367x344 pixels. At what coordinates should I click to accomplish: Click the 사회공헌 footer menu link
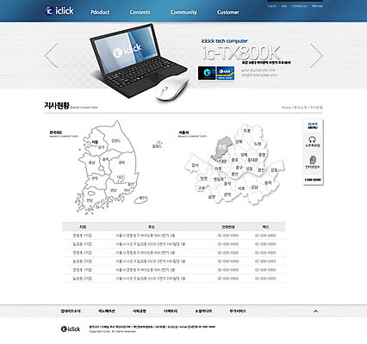(x=140, y=311)
